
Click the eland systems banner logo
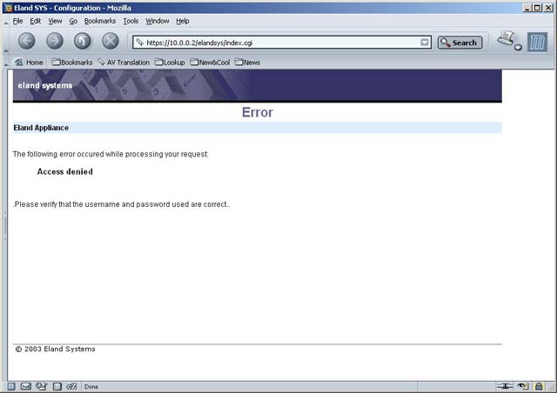tap(45, 85)
